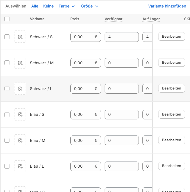
Task: Add image for Schwarz / S variant
Action: click(20, 37)
